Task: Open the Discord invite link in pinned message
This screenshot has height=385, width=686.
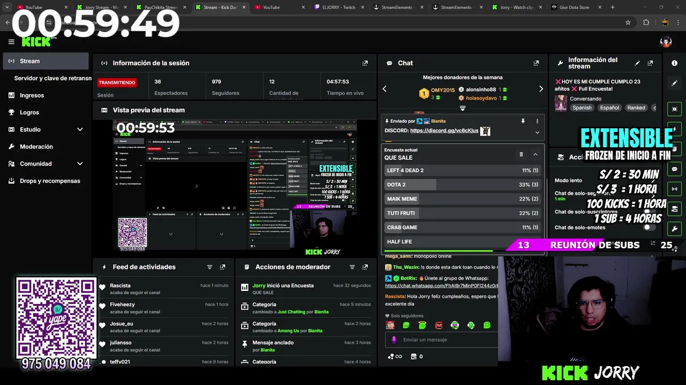Action: pos(444,131)
